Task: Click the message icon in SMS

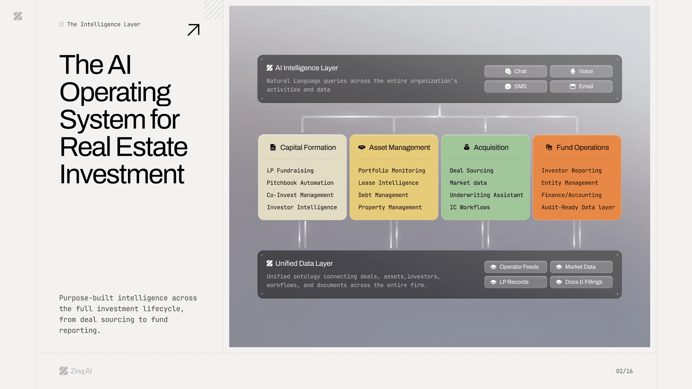Action: pos(508,86)
